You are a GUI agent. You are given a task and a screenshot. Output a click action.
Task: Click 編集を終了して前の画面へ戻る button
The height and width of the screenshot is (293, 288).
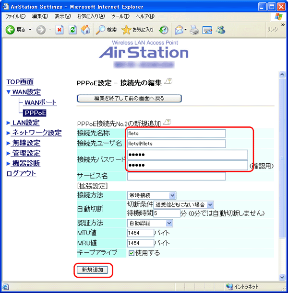coord(129,99)
